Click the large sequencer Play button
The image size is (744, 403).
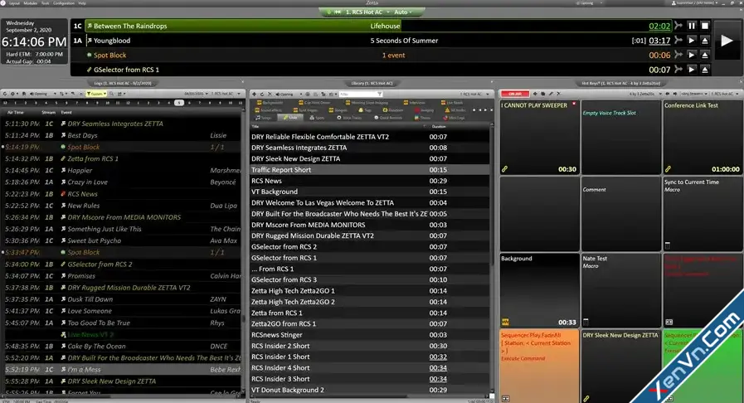727,41
